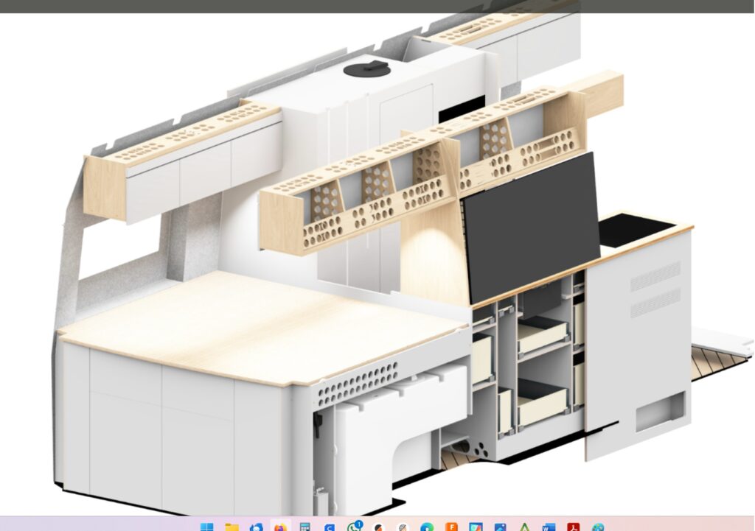Launch Adobe Acrobat from the taskbar

pos(573,527)
